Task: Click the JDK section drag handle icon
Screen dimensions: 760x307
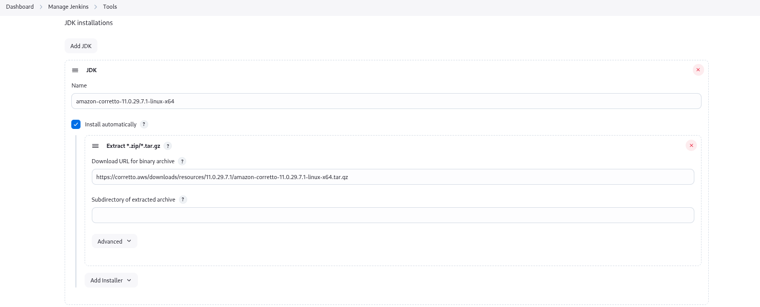Action: coord(75,70)
